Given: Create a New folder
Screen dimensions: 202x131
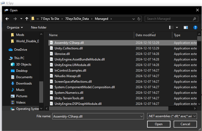Looking at the screenshot, I should point(39,27).
